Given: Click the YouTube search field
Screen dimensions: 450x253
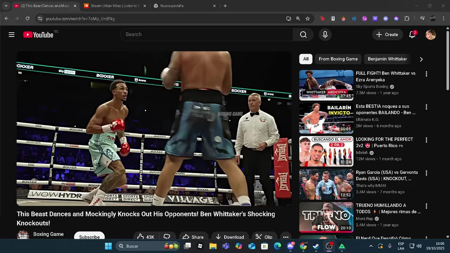Looking at the screenshot, I should (x=207, y=34).
